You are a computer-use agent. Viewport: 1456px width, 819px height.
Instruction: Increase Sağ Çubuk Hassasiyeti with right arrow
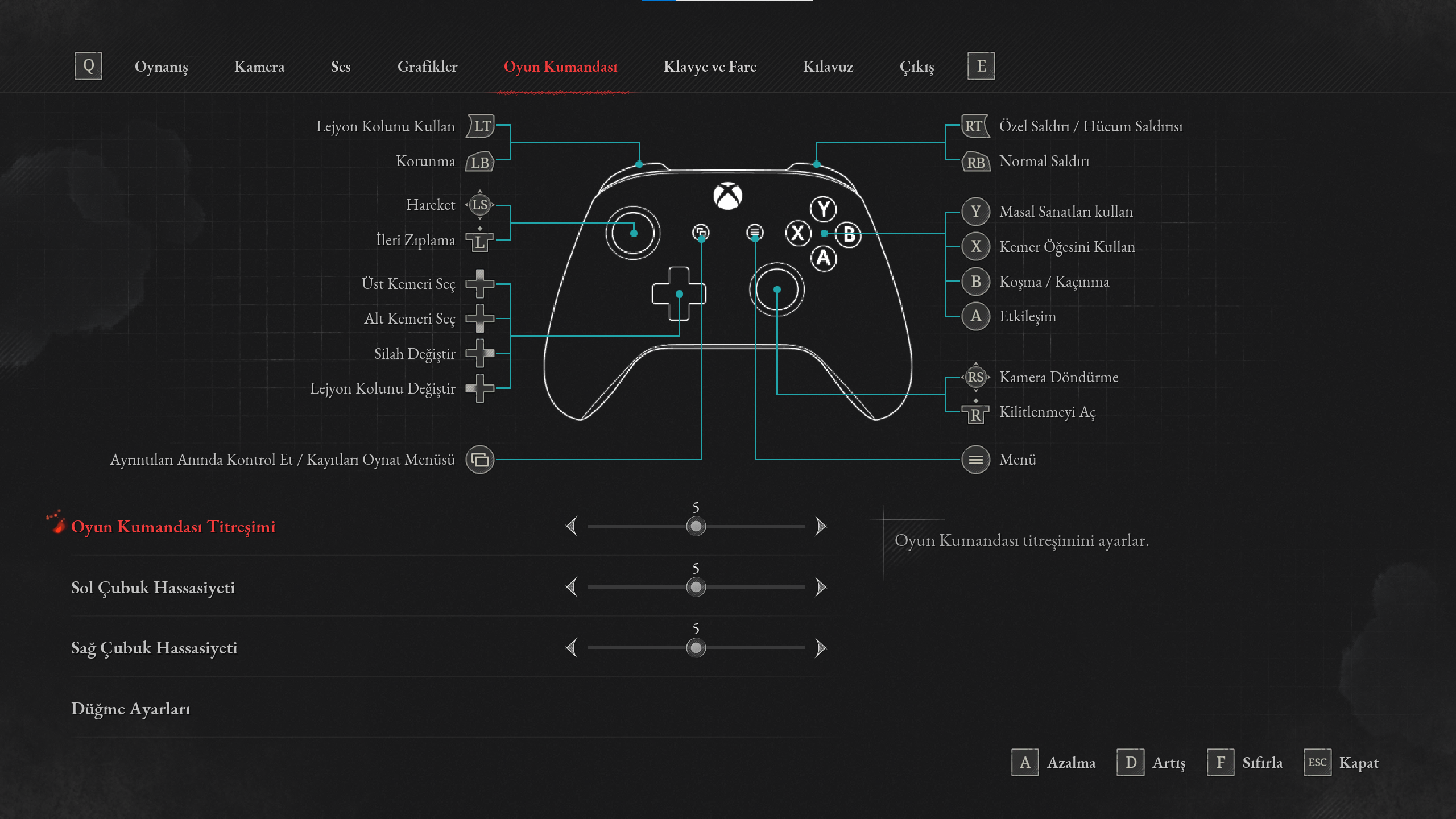point(820,648)
